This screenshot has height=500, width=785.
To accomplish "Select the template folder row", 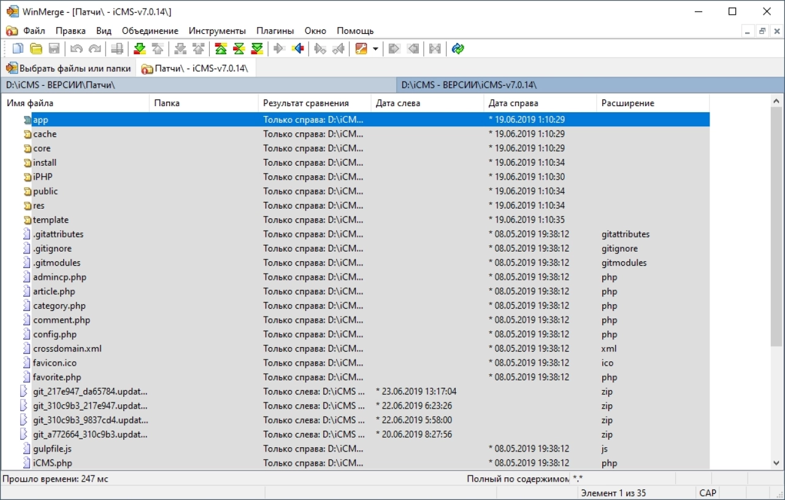I will (x=356, y=220).
